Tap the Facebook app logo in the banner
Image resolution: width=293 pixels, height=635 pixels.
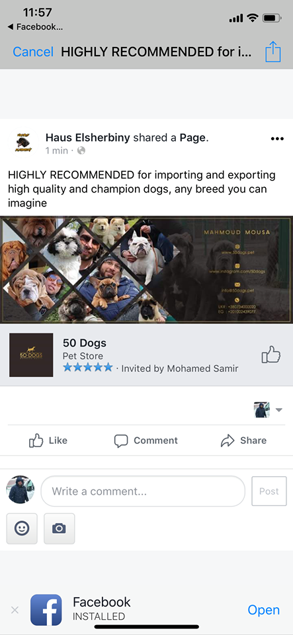point(46,610)
